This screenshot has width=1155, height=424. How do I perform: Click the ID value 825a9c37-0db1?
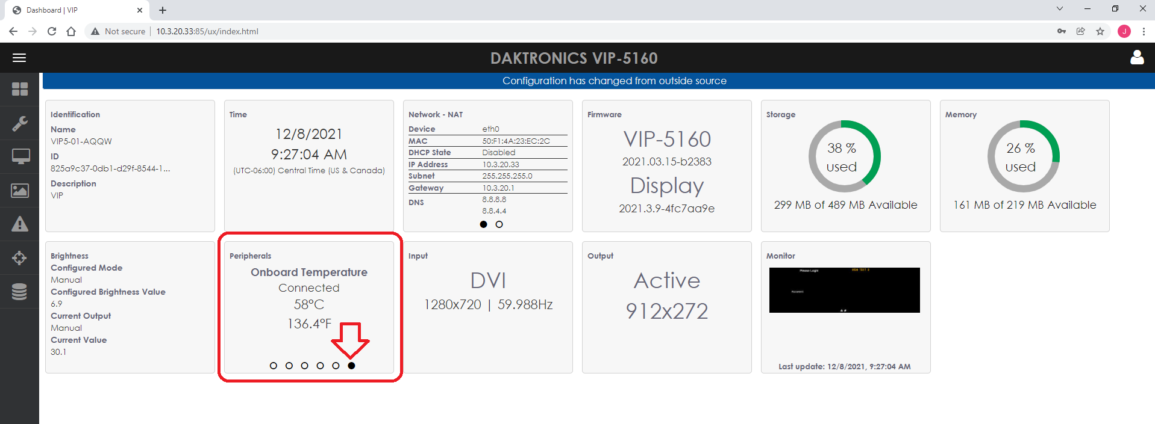[110, 168]
